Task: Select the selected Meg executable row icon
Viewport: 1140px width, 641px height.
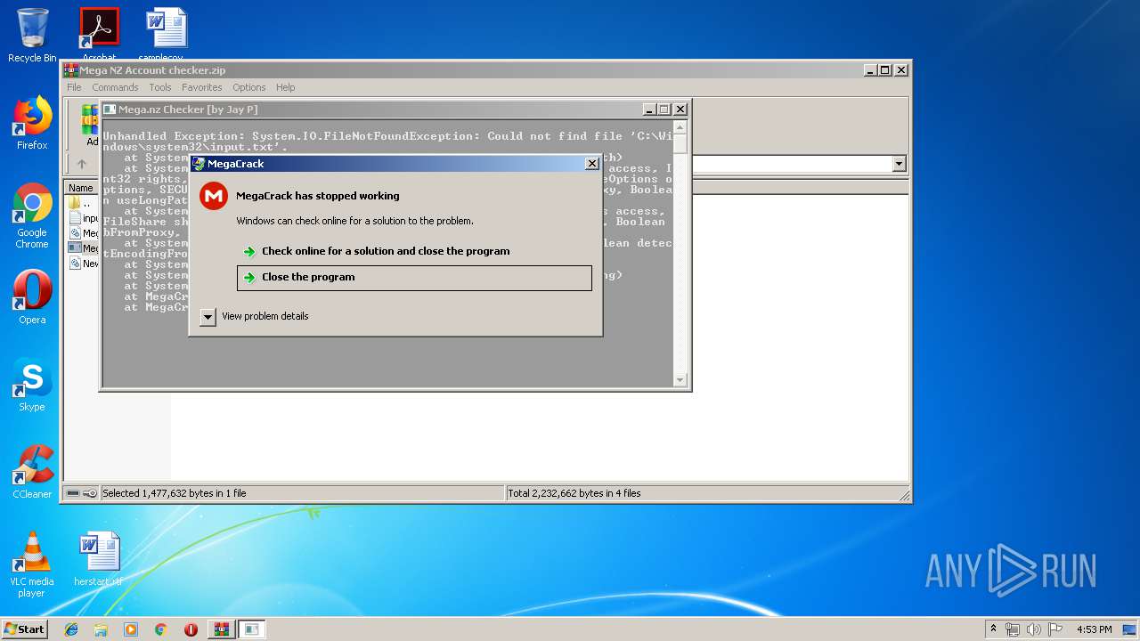Action: (75, 248)
